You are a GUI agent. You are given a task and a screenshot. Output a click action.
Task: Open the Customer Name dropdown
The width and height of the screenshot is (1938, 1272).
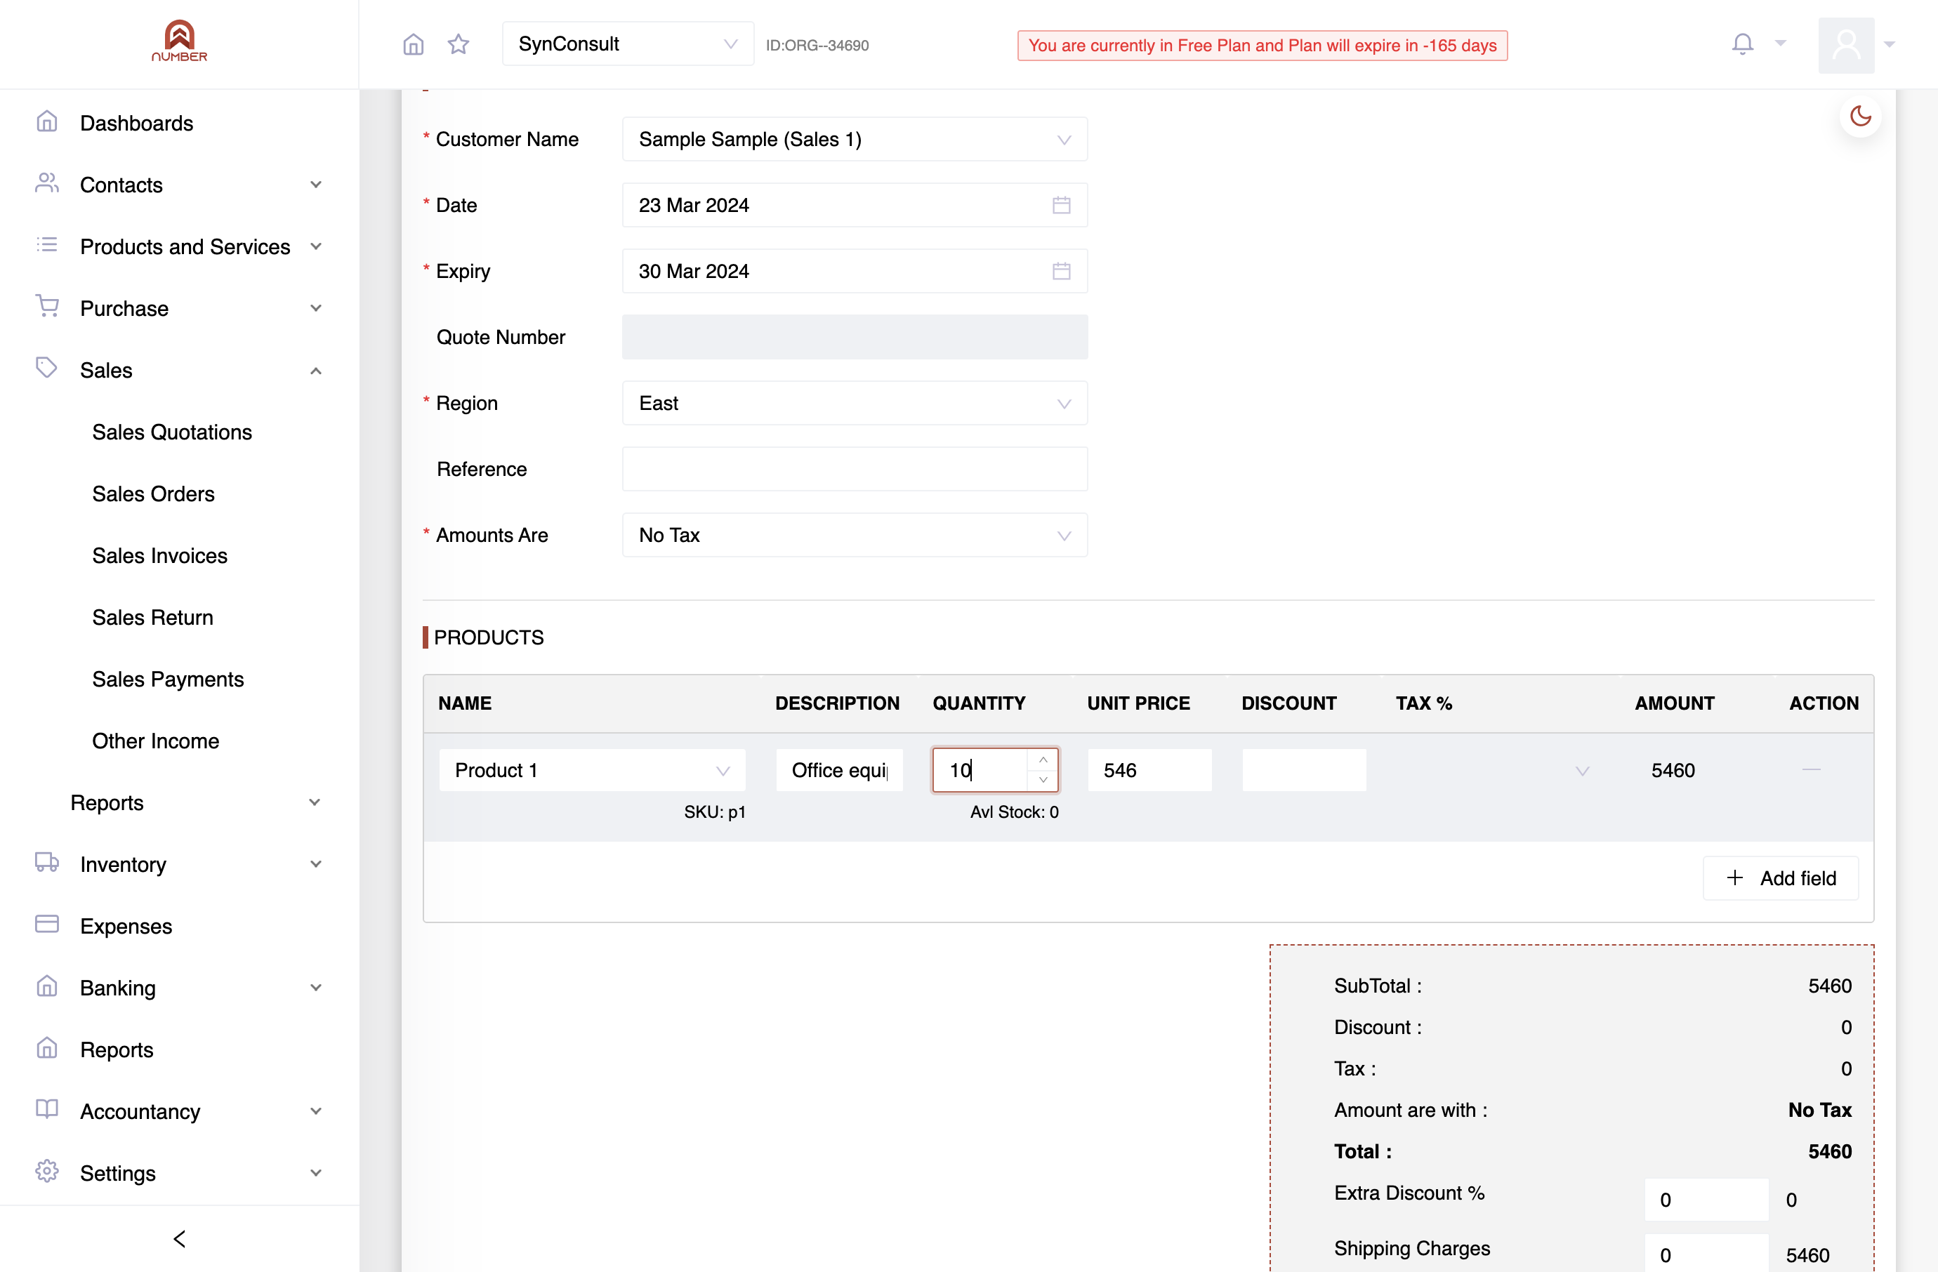(855, 139)
